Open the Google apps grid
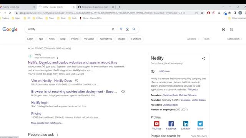246x138 pixels. [231, 30]
